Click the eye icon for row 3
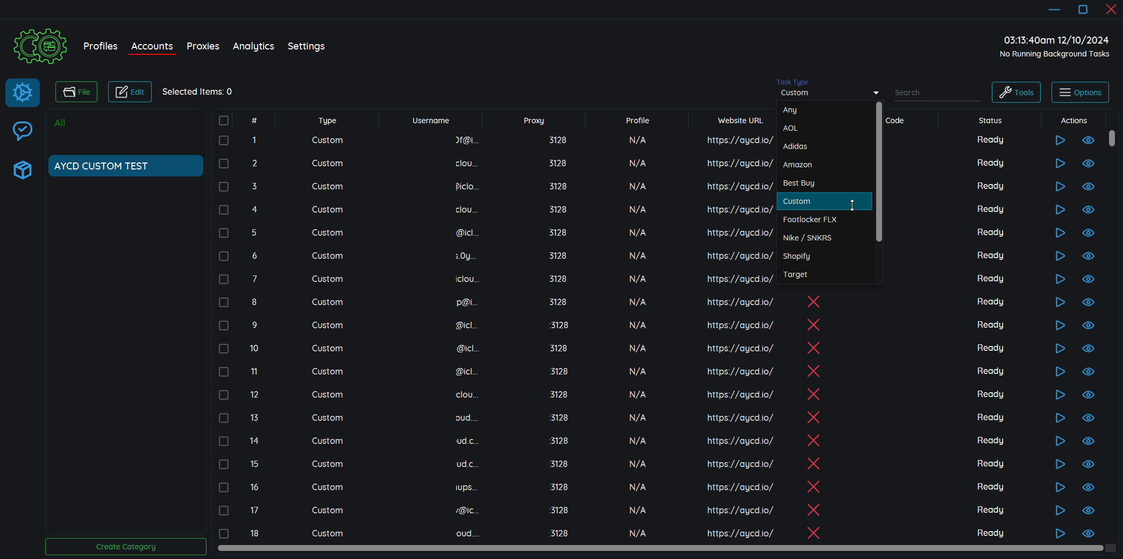The width and height of the screenshot is (1123, 559). (x=1088, y=187)
